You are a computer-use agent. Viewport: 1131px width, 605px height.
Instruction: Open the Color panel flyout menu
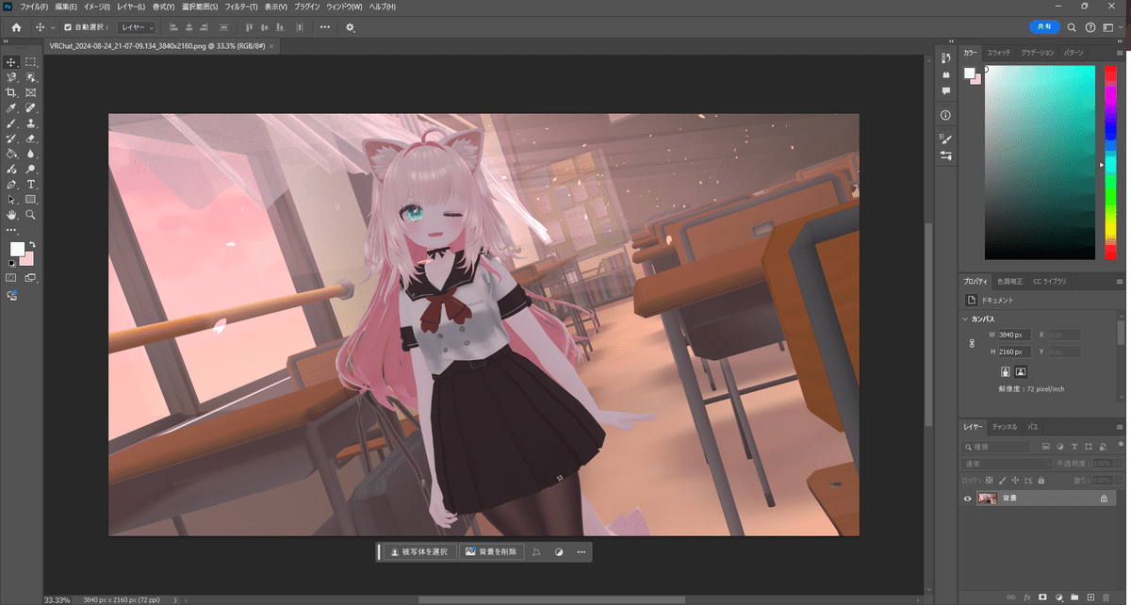[x=1120, y=52]
